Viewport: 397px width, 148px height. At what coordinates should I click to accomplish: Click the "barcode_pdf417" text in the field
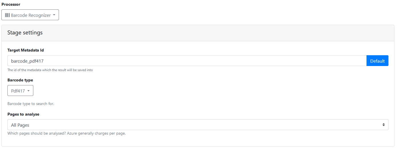pyautogui.click(x=27, y=61)
